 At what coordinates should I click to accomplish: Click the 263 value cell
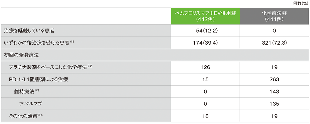click(x=275, y=79)
